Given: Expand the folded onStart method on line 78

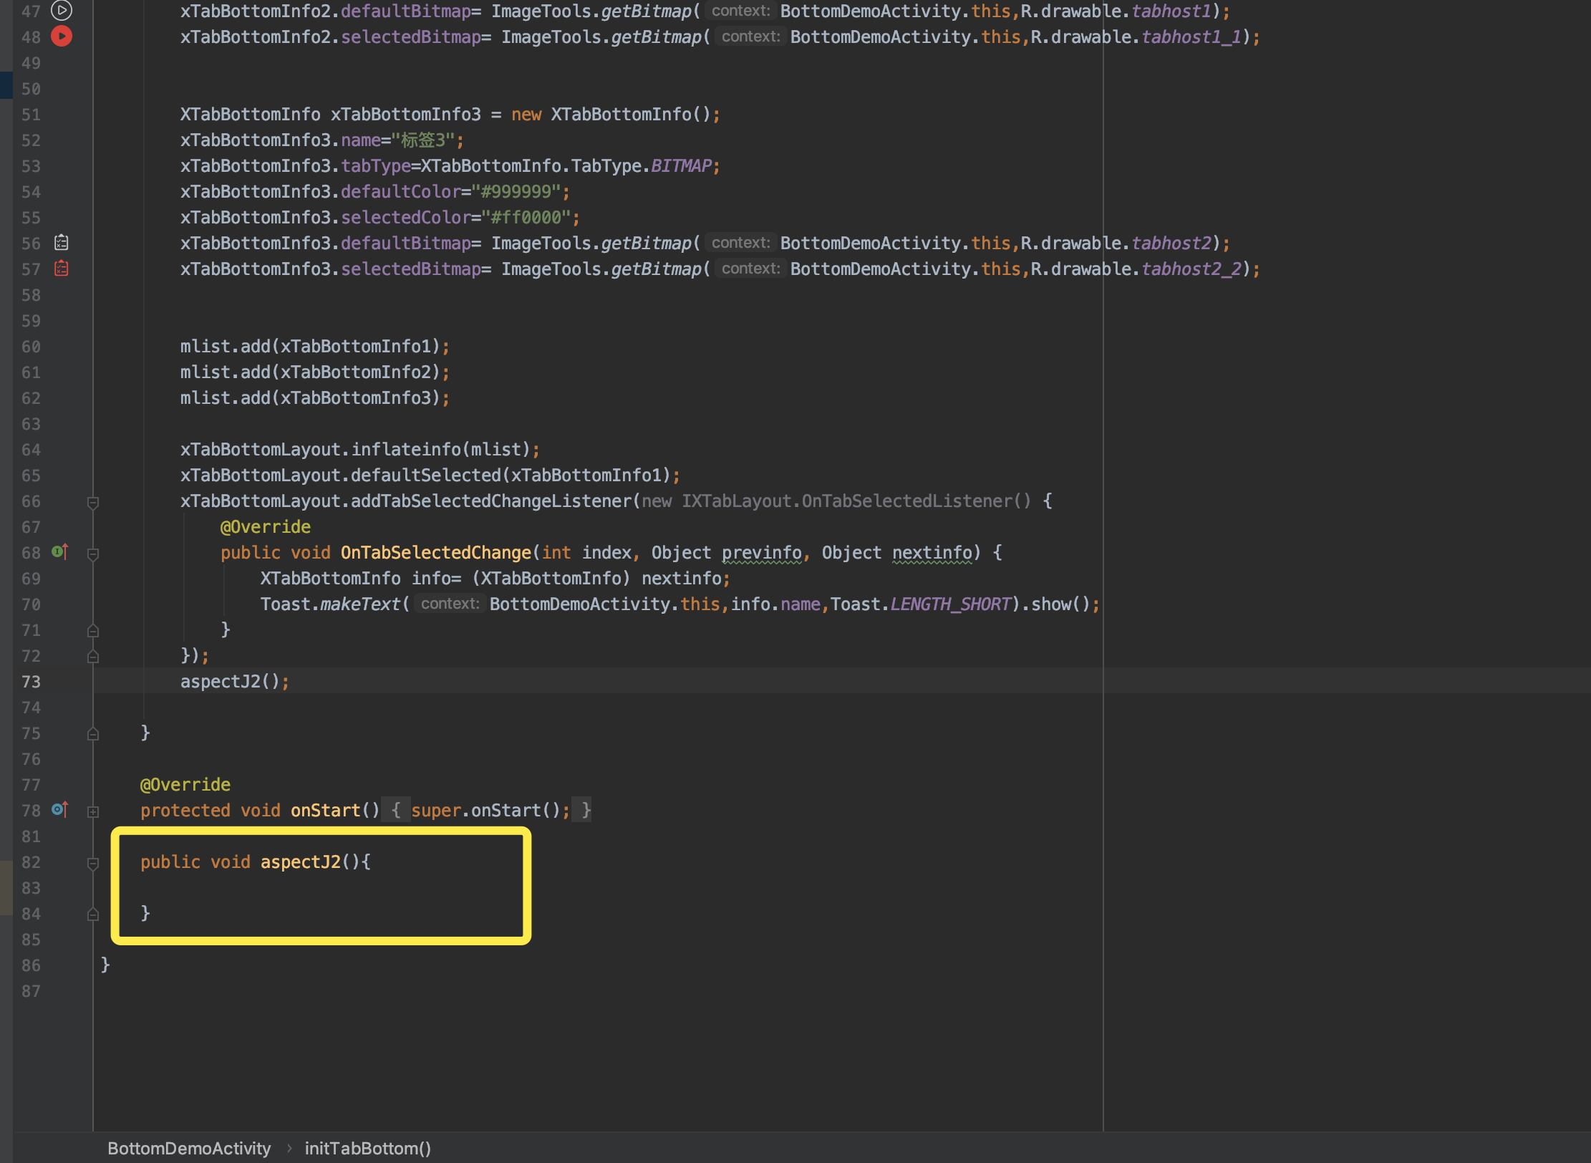Looking at the screenshot, I should pos(93,811).
